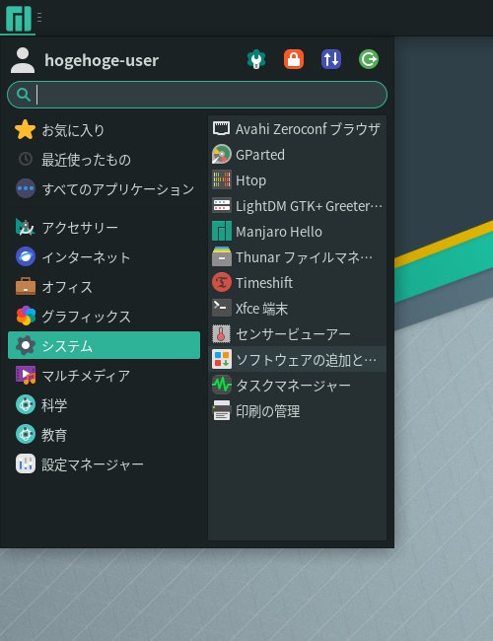Open 設定マネージャー settings manager entry
Image resolution: width=493 pixels, height=641 pixels.
point(104,464)
